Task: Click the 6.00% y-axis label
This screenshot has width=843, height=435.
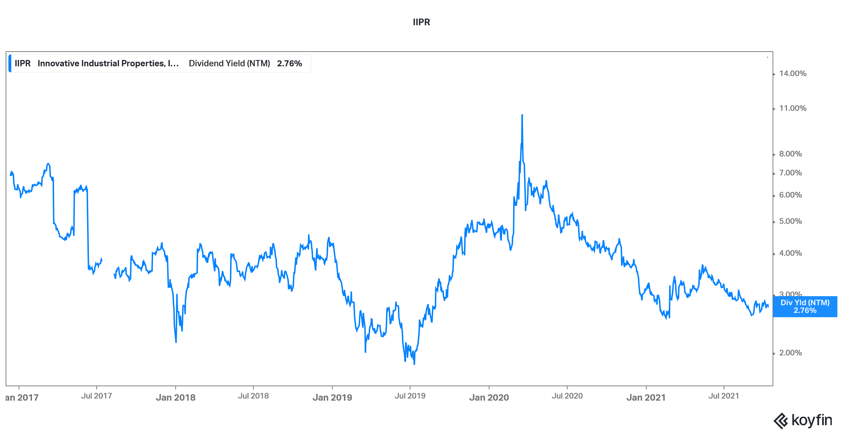Action: coord(791,195)
